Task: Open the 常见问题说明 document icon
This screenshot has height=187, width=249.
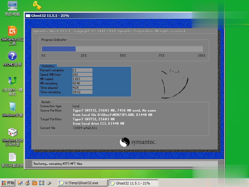Action: click(x=12, y=160)
